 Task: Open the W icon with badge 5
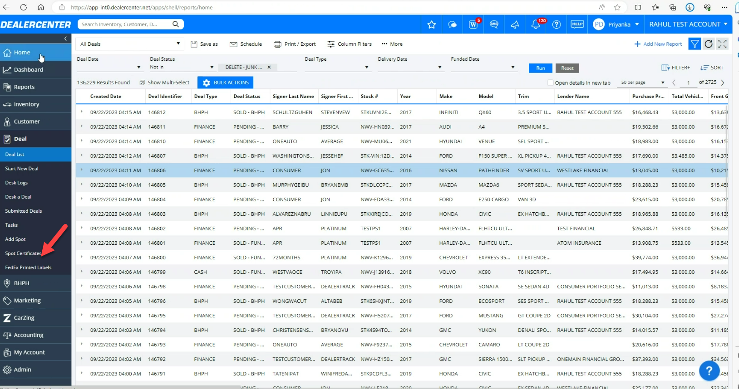pos(473,24)
